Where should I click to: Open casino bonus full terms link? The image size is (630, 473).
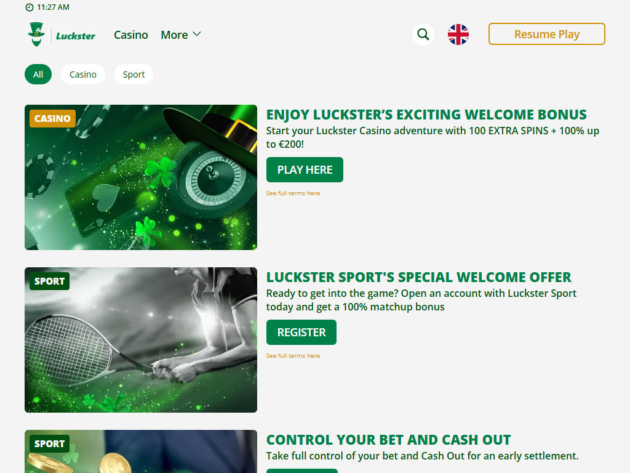point(293,193)
